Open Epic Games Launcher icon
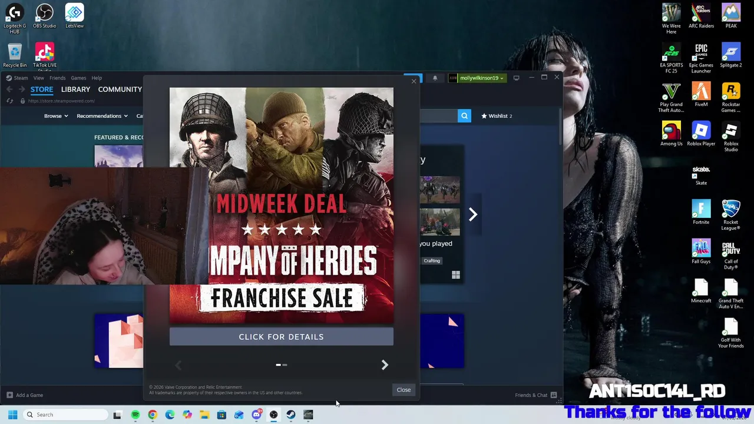Image resolution: width=754 pixels, height=424 pixels. [701, 58]
